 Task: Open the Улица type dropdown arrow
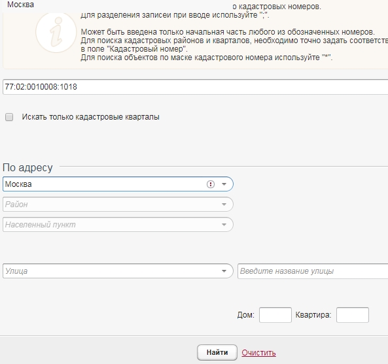(x=224, y=271)
